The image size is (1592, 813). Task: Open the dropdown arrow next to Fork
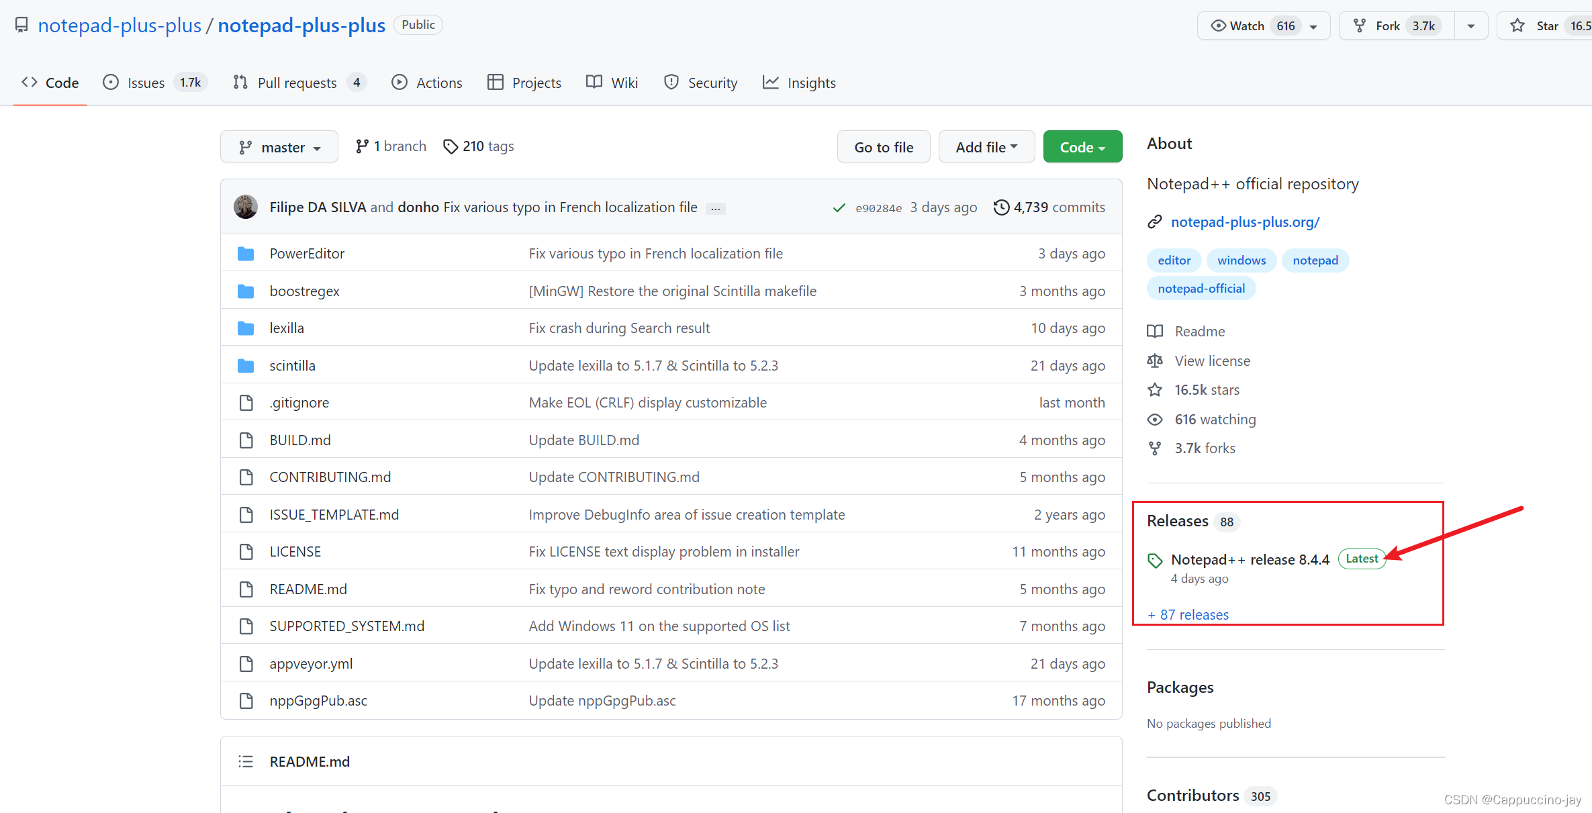[x=1471, y=26]
